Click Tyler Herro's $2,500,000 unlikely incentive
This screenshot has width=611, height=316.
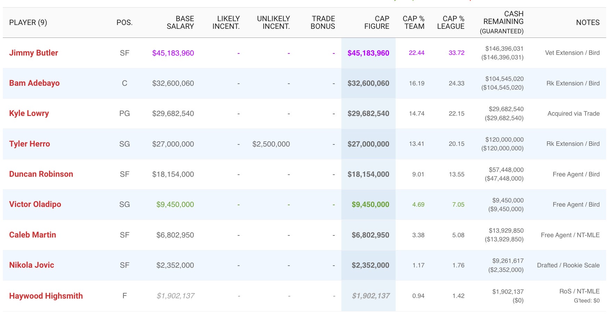271,144
